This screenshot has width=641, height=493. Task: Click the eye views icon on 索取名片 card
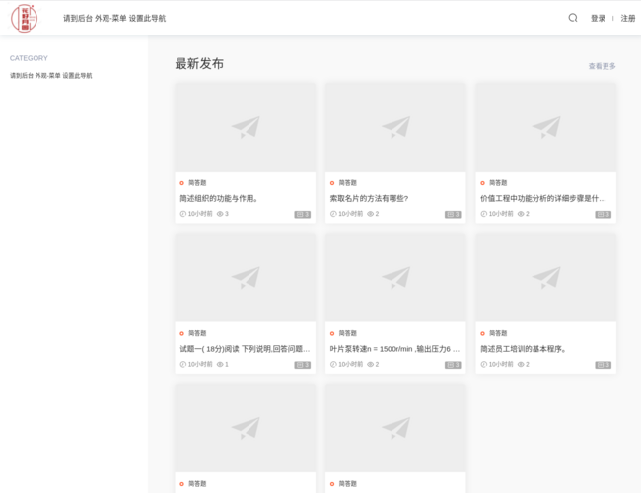coord(371,214)
